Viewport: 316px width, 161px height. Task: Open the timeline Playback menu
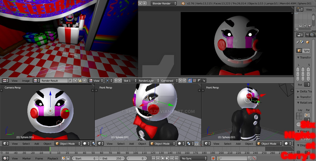[x=53, y=159]
